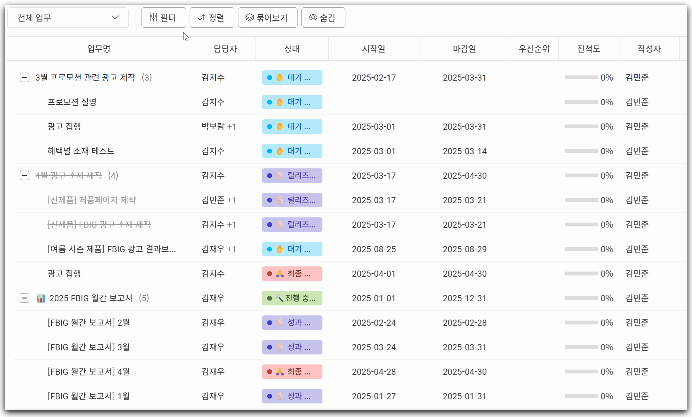Collapse the 2025 FBIG 월간 보고서 group
692x417 pixels.
[x=25, y=298]
